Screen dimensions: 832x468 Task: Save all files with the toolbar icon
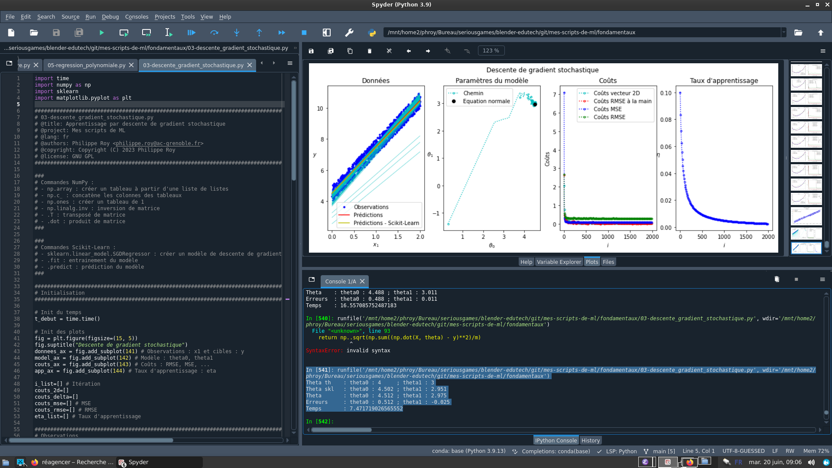pyautogui.click(x=79, y=32)
